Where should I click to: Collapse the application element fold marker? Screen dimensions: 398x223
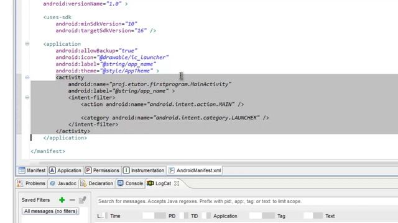pos(27,44)
